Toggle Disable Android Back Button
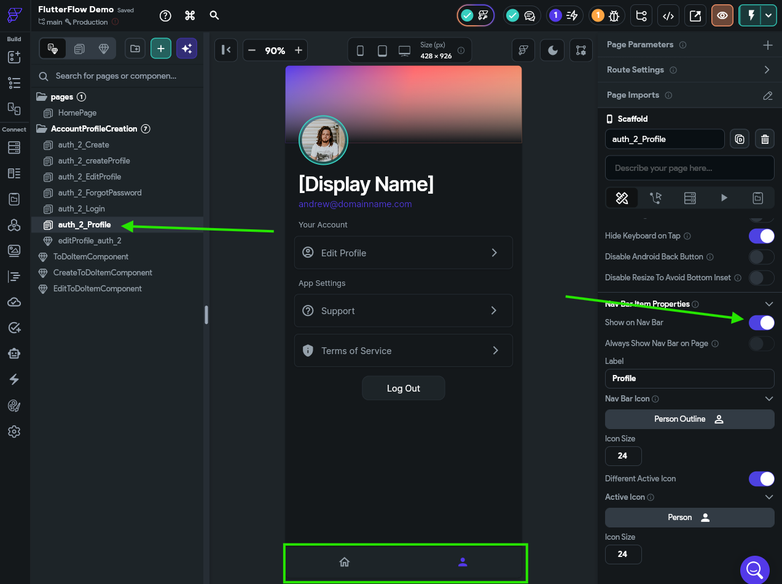This screenshot has height=584, width=782. tap(762, 256)
